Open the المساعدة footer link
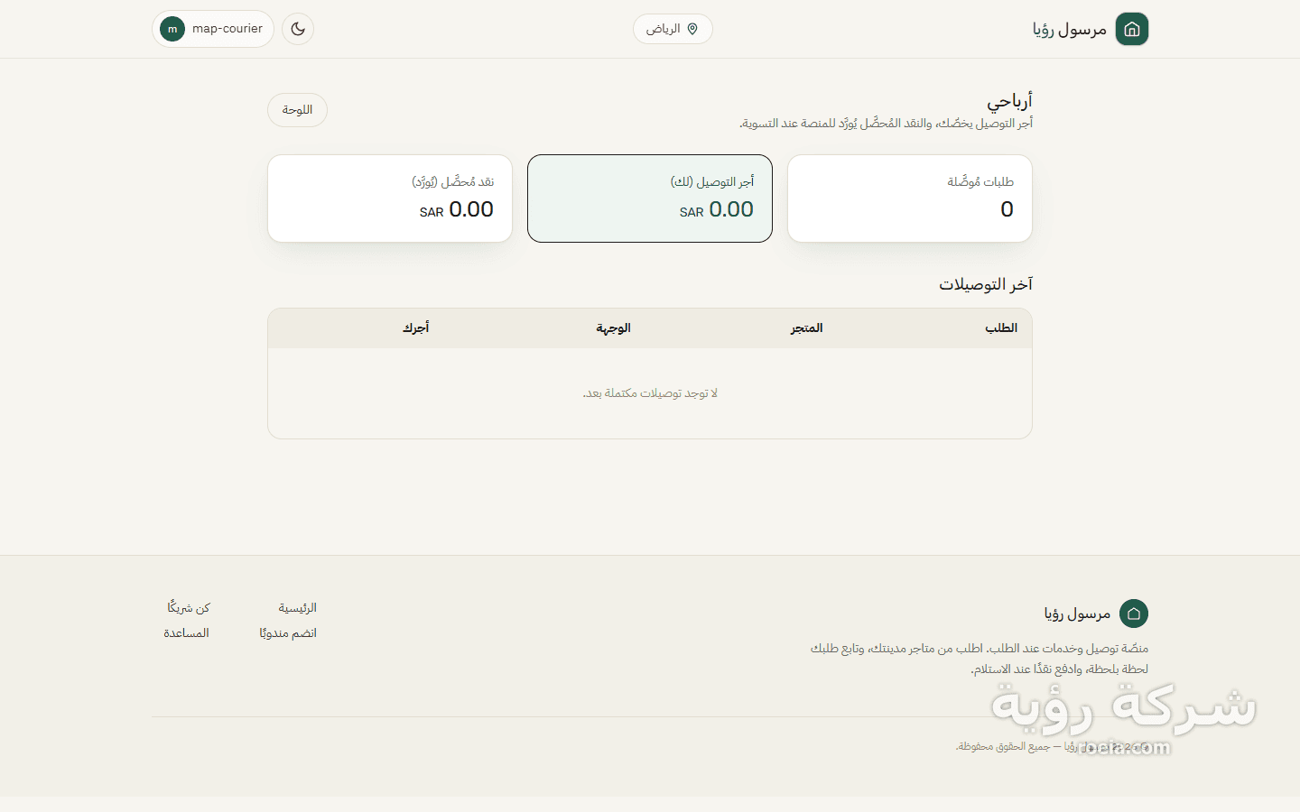Viewport: 1300px width, 812px height. (186, 633)
